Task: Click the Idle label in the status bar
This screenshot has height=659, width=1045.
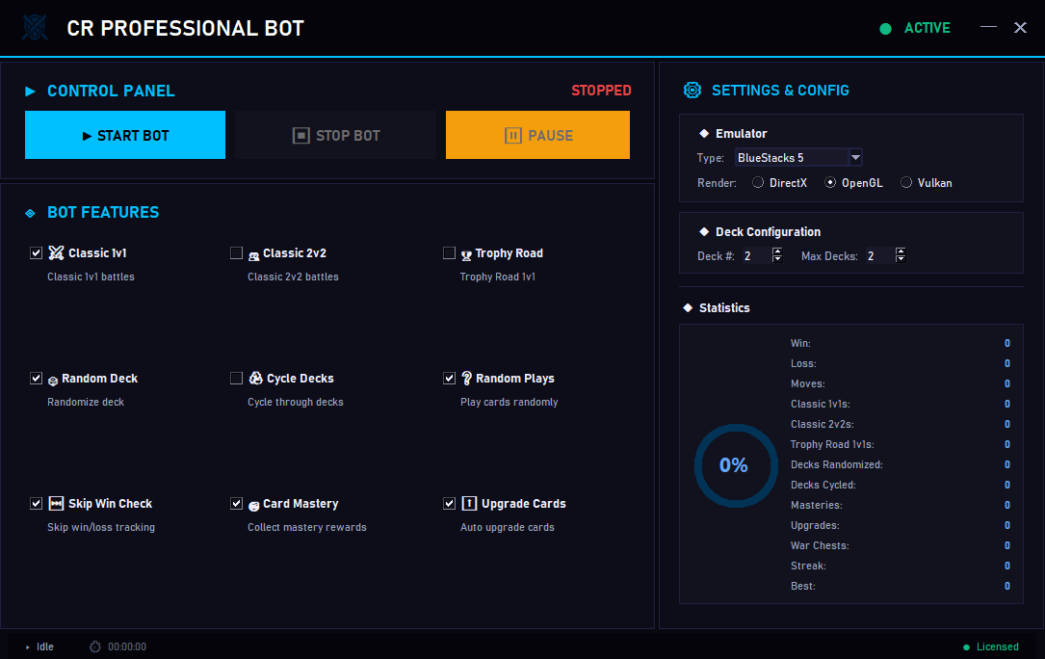Action: pos(44,646)
